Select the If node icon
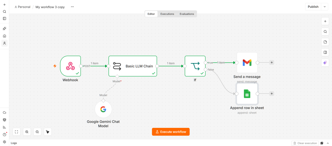The width and height of the screenshot is (332, 146). click(195, 66)
